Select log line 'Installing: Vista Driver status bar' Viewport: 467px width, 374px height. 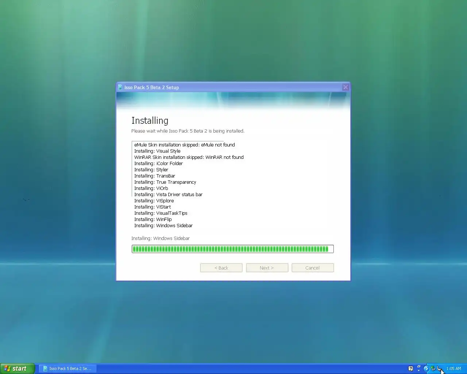tap(168, 195)
